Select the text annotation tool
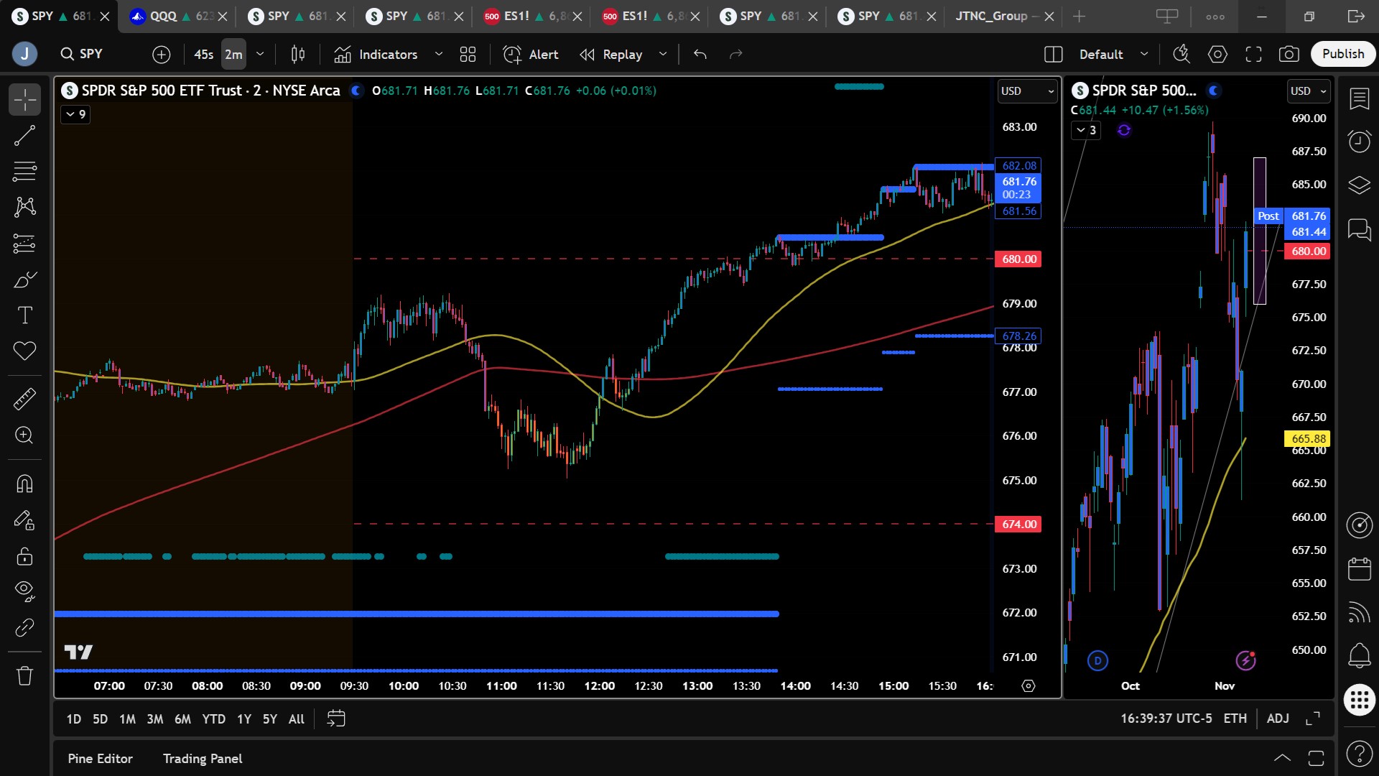Viewport: 1379px width, 776px height. coord(24,315)
